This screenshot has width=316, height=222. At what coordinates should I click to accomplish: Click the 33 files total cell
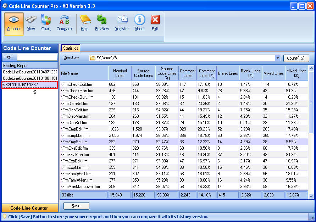pos(84,195)
